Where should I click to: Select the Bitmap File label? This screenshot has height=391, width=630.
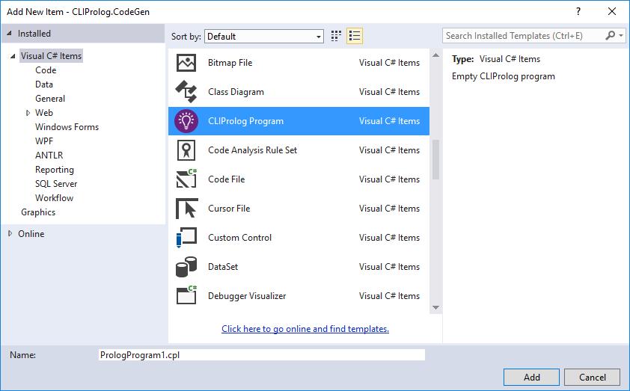click(x=230, y=63)
